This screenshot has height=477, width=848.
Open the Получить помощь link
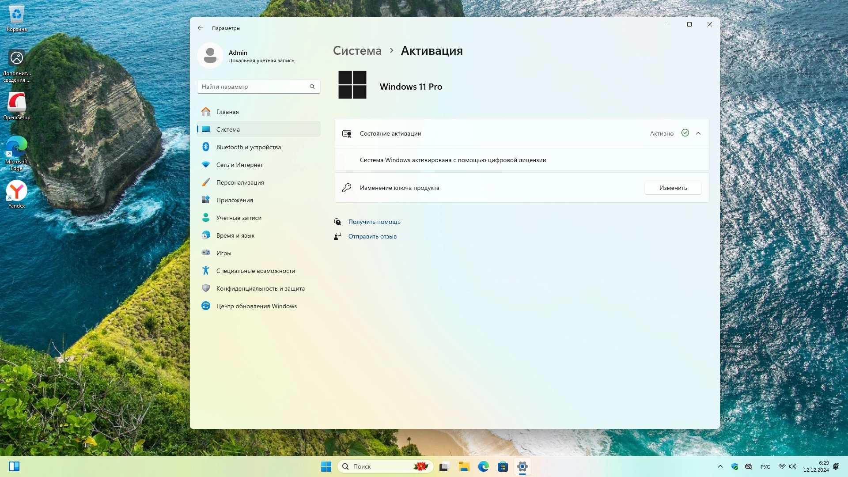(374, 222)
